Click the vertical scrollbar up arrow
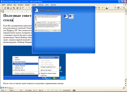127x92 pixels. pyautogui.click(x=126, y=11)
